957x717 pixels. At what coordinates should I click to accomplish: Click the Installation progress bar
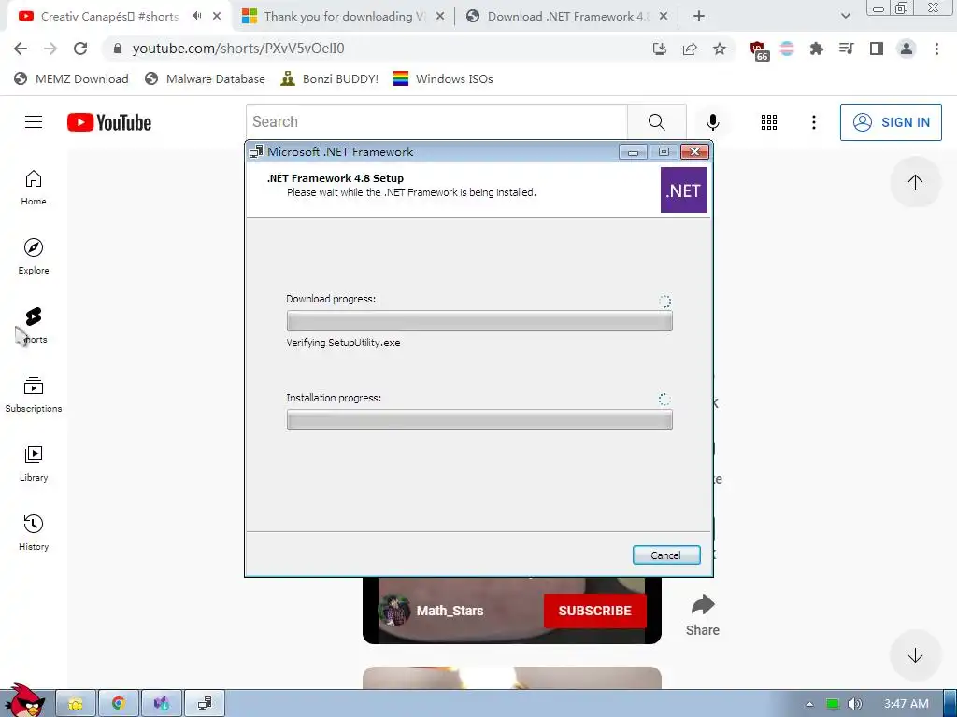479,419
